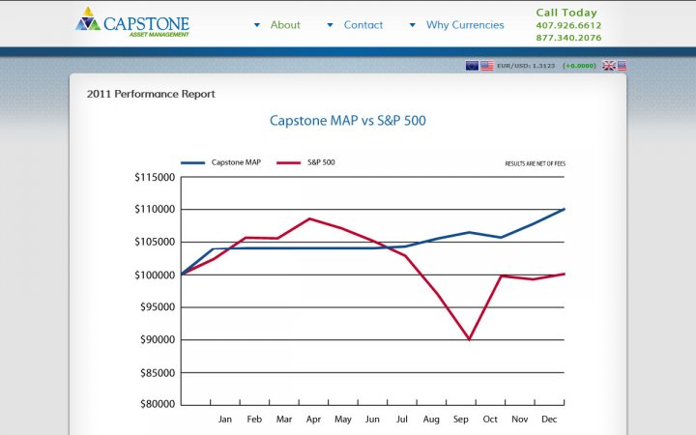Click phone number 407.926.6612
The image size is (696, 435).
point(568,26)
